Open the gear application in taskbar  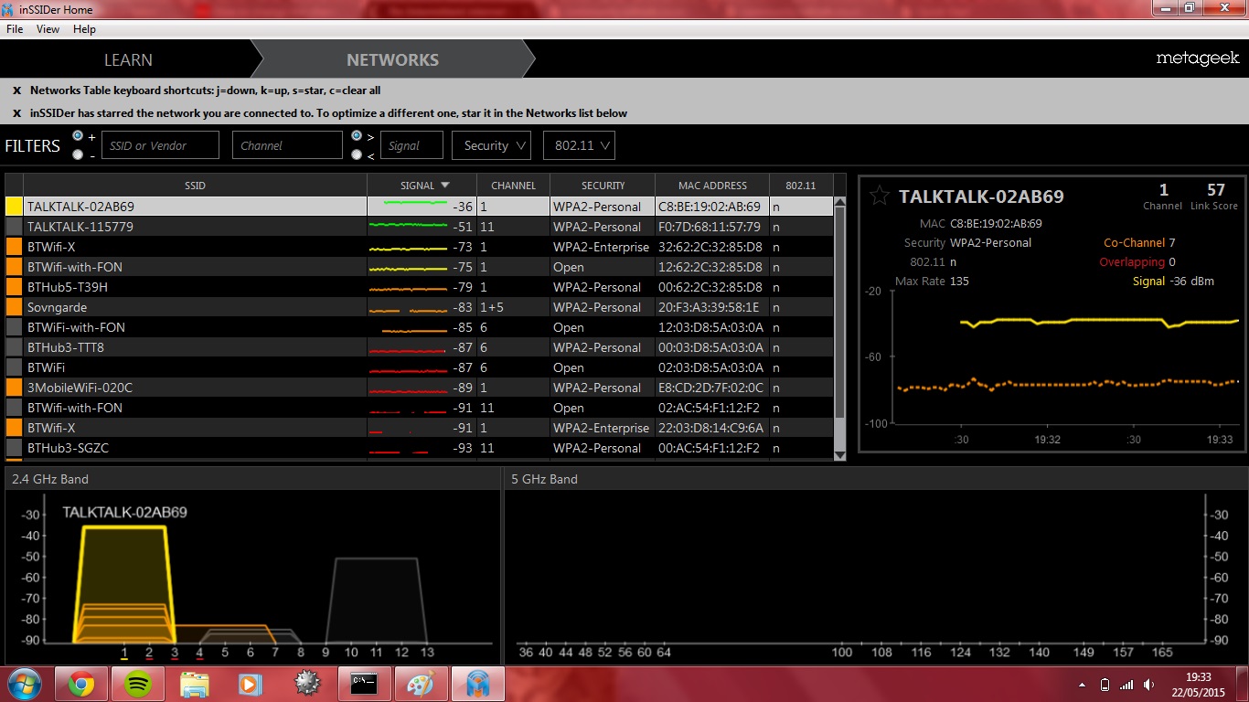tap(307, 684)
